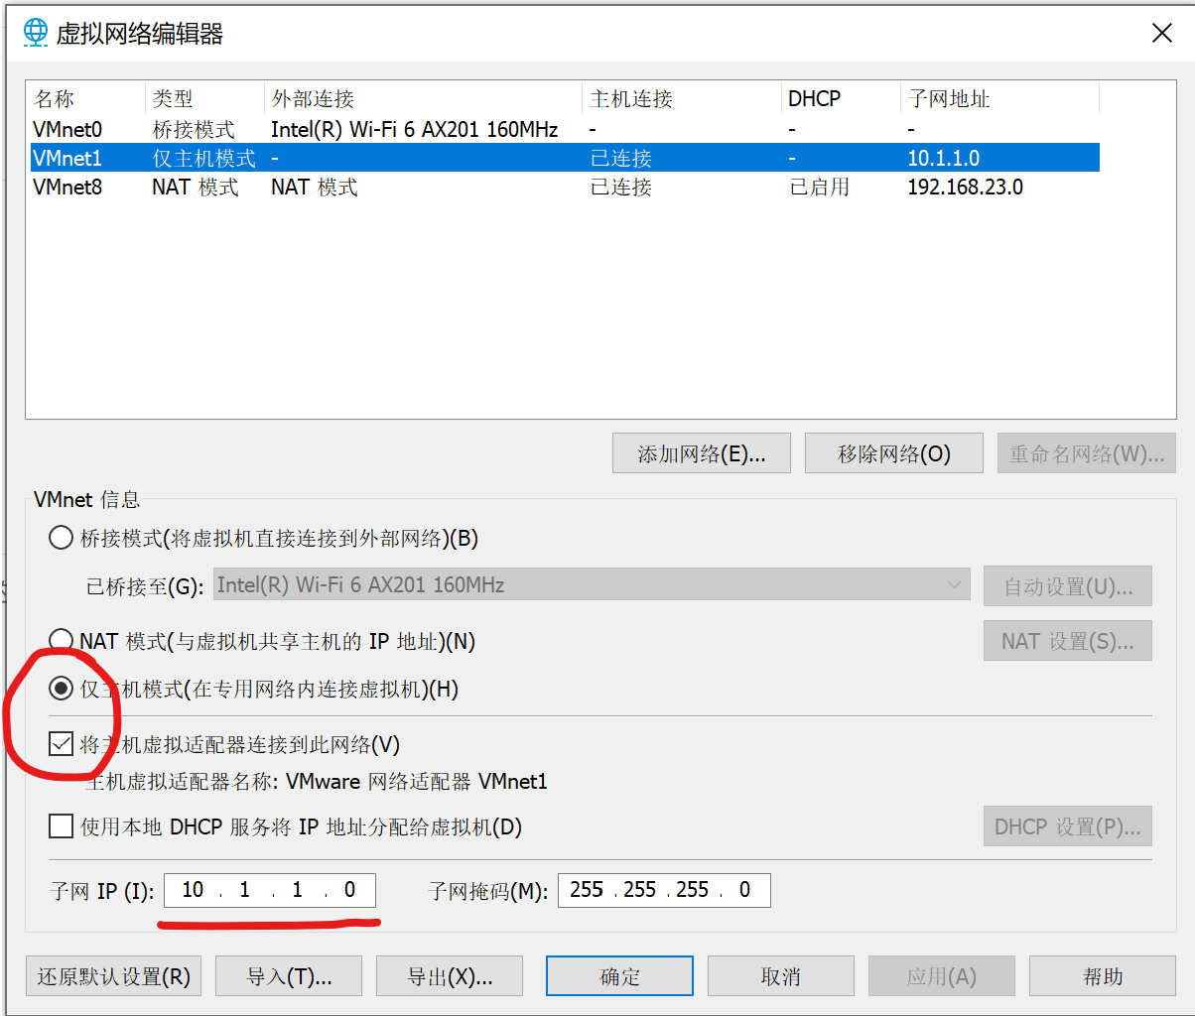This screenshot has height=1016, width=1195.
Task: Click the Virtual Network Editor globe icon
Action: click(x=36, y=33)
